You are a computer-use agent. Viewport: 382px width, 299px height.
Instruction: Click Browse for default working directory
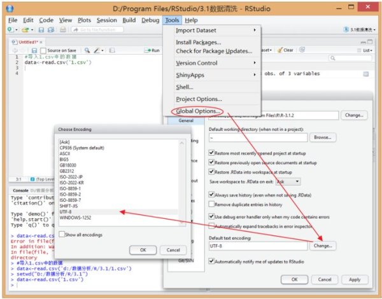click(x=323, y=137)
